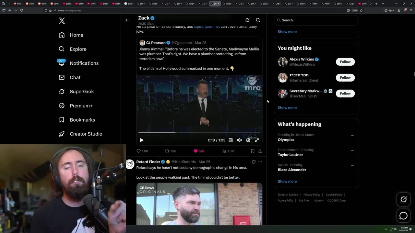The image size is (415, 233).
Task: Open more options on Retard Finder post
Action: [x=260, y=162]
